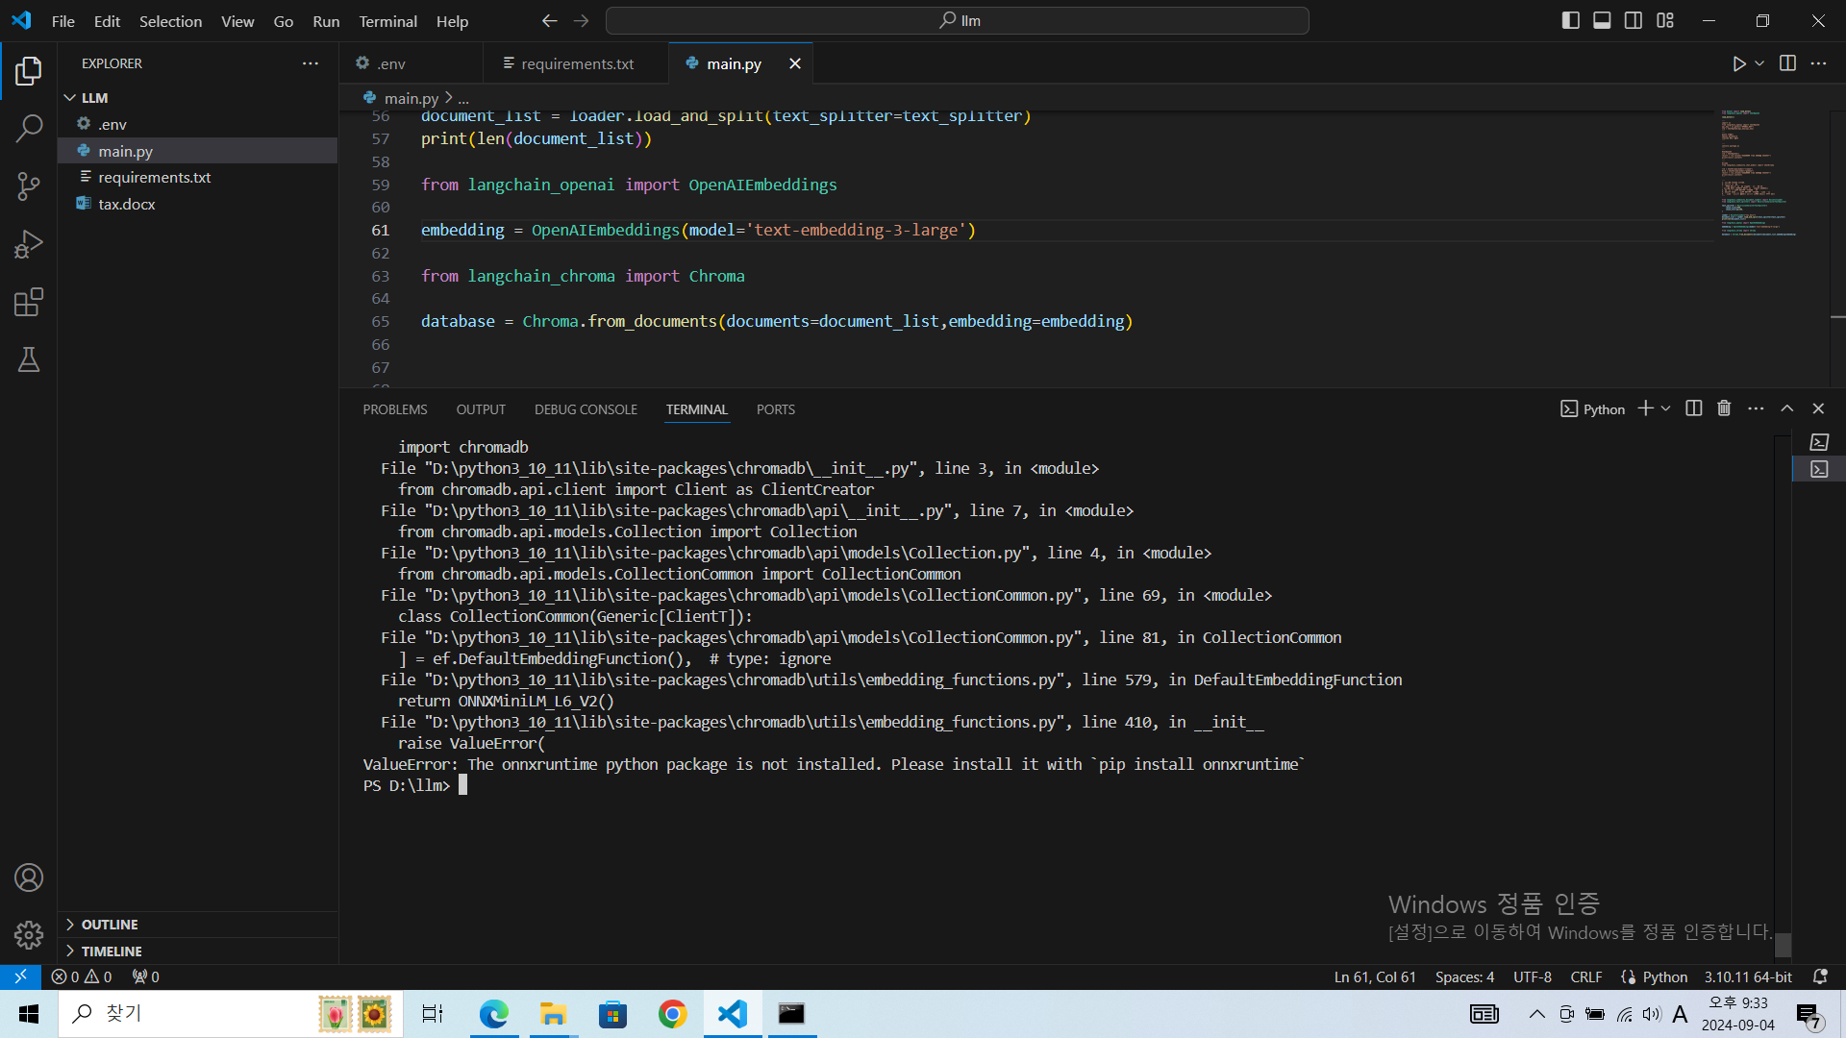The width and height of the screenshot is (1846, 1038).
Task: Change line ending via CRLF status item
Action: click(1585, 976)
